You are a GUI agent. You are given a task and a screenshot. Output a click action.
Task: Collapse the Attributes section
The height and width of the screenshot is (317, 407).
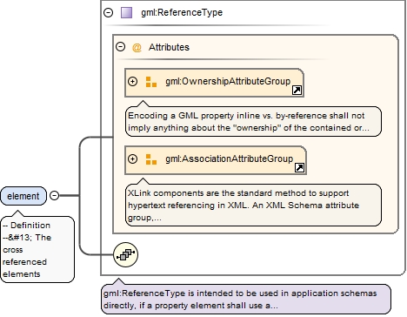tap(120, 47)
